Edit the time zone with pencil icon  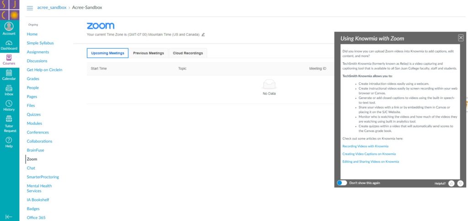pos(203,35)
